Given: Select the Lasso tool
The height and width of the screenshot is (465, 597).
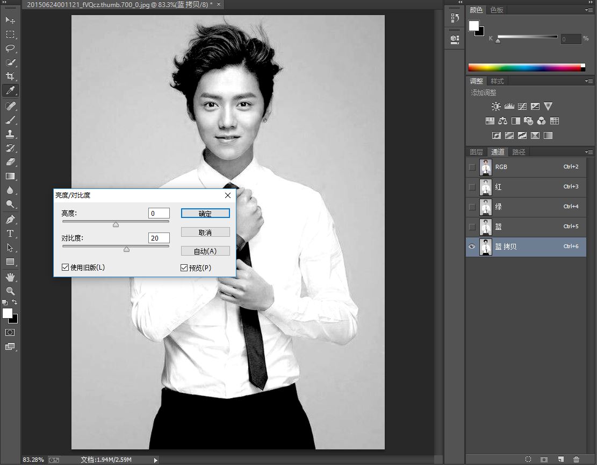Looking at the screenshot, I should pos(10,48).
